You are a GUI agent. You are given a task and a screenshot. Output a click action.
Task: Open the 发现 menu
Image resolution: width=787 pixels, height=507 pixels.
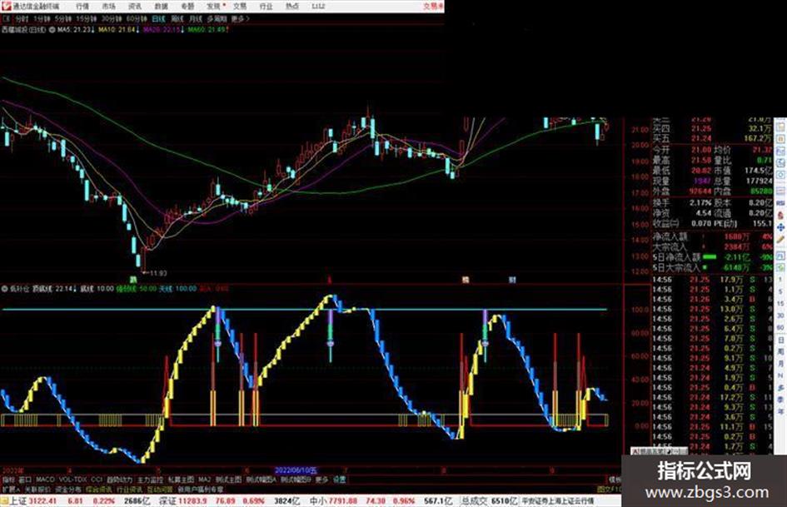214,7
